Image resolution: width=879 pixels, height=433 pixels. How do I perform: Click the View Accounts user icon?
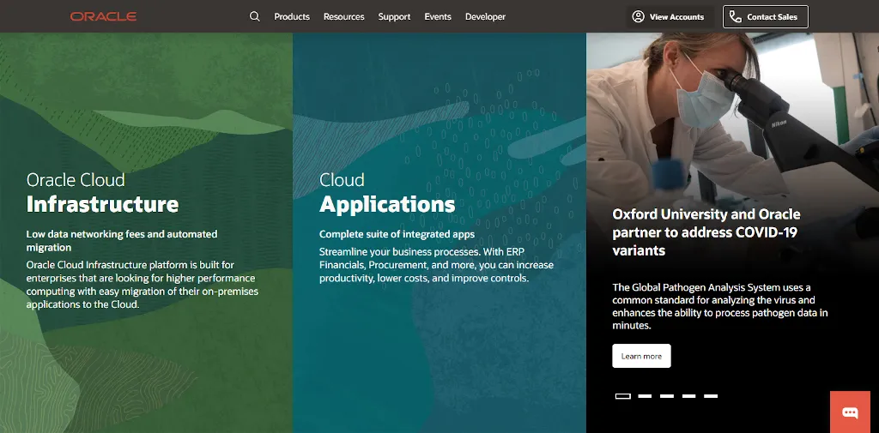(x=638, y=17)
